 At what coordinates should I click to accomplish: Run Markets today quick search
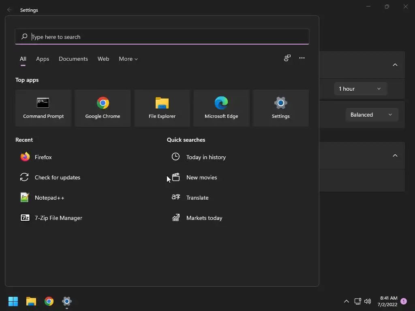[x=197, y=218]
